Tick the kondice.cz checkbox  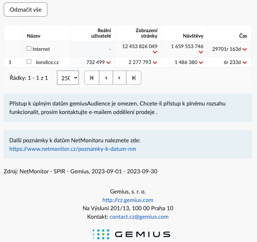pyautogui.click(x=29, y=62)
